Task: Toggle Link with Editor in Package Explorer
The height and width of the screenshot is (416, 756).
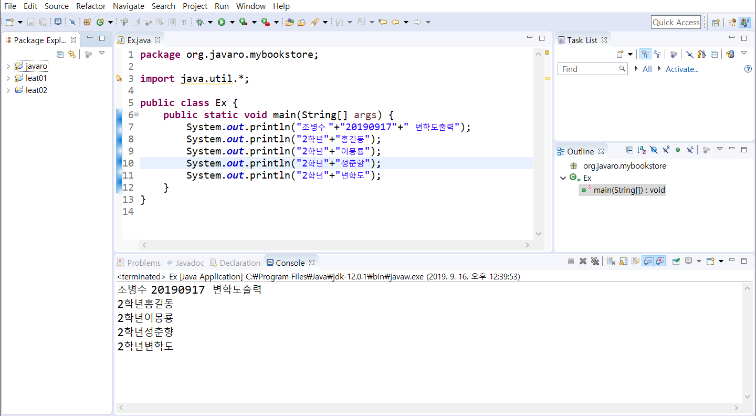Action: 72,54
